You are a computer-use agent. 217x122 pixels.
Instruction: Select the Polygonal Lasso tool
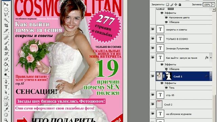pos(6,15)
